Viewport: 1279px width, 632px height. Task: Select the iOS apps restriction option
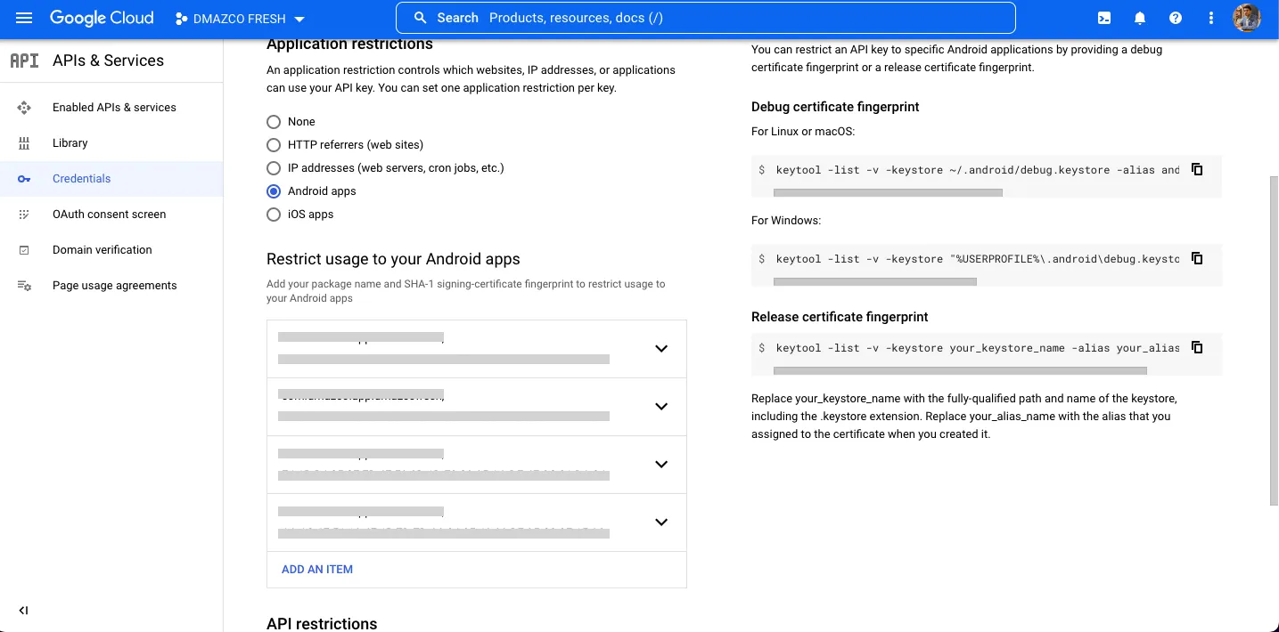pos(274,215)
